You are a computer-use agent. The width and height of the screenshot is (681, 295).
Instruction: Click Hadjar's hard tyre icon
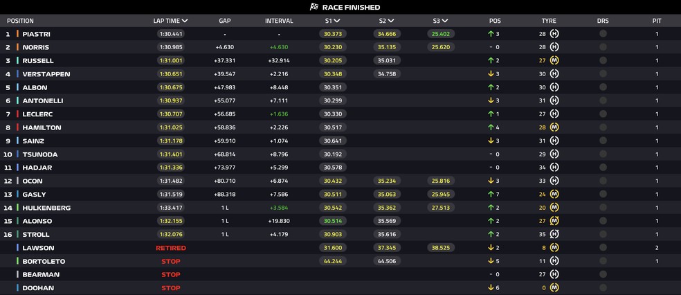(554, 168)
